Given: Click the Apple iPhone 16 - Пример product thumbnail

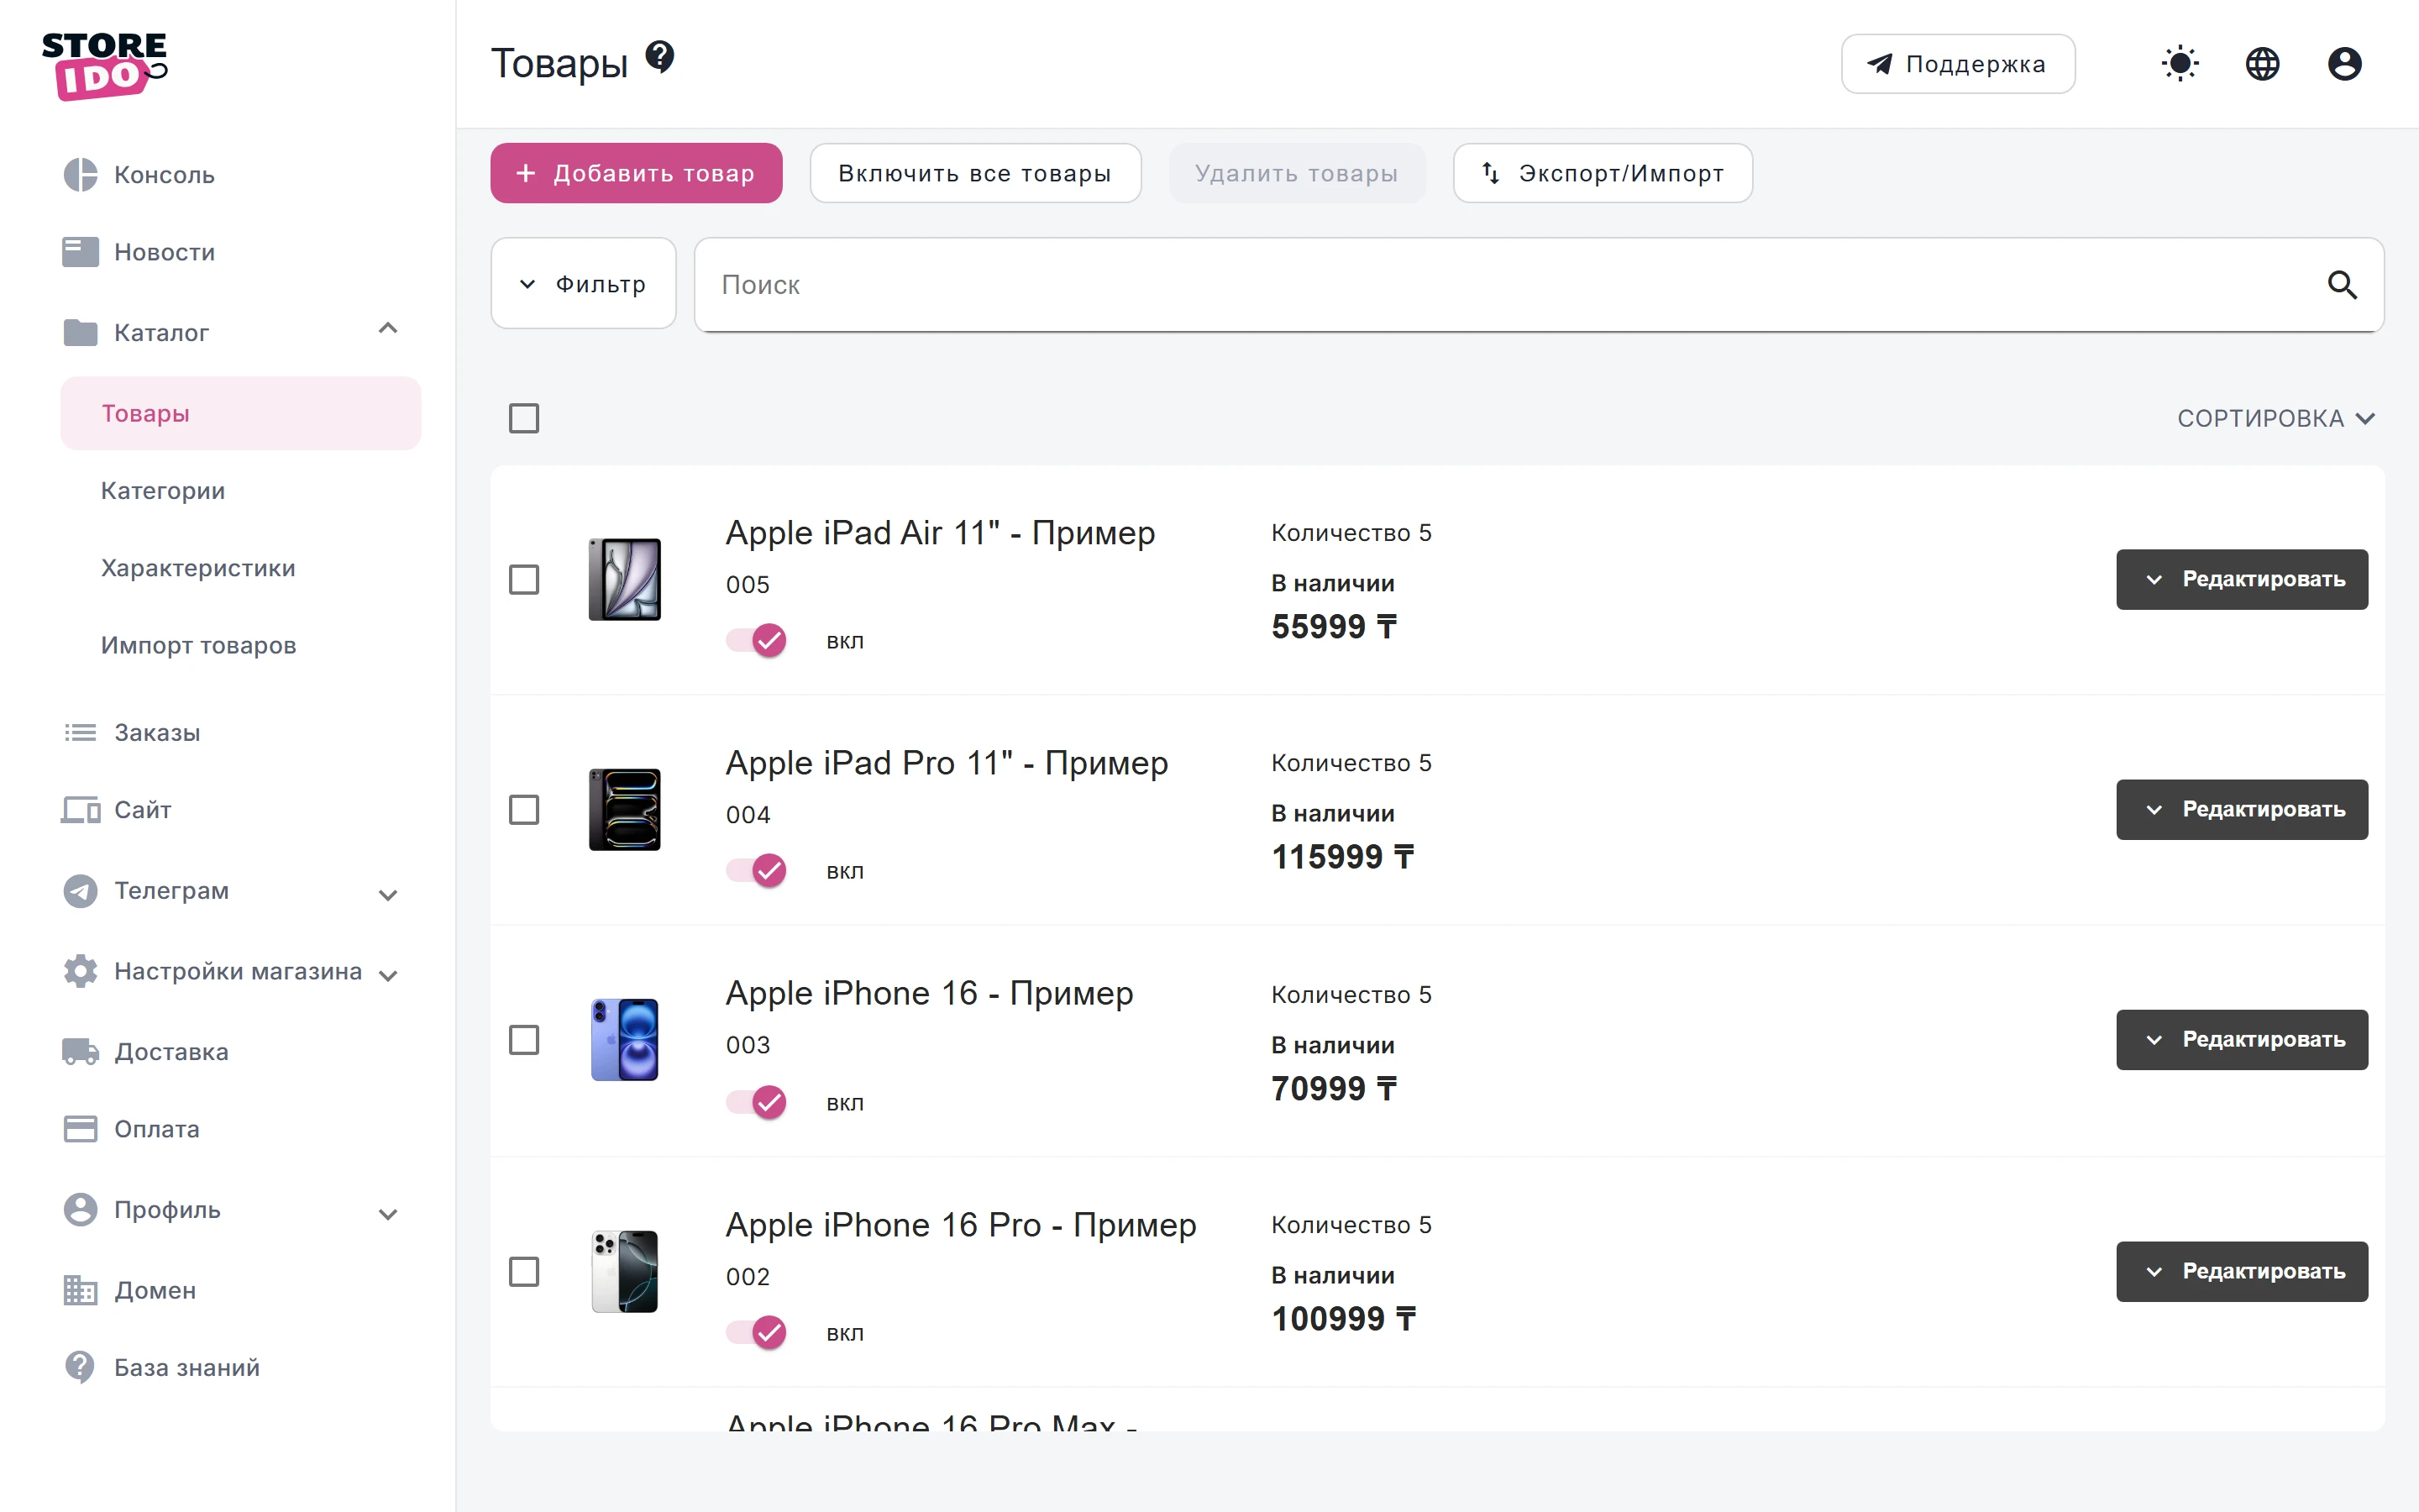Looking at the screenshot, I should tap(625, 1040).
